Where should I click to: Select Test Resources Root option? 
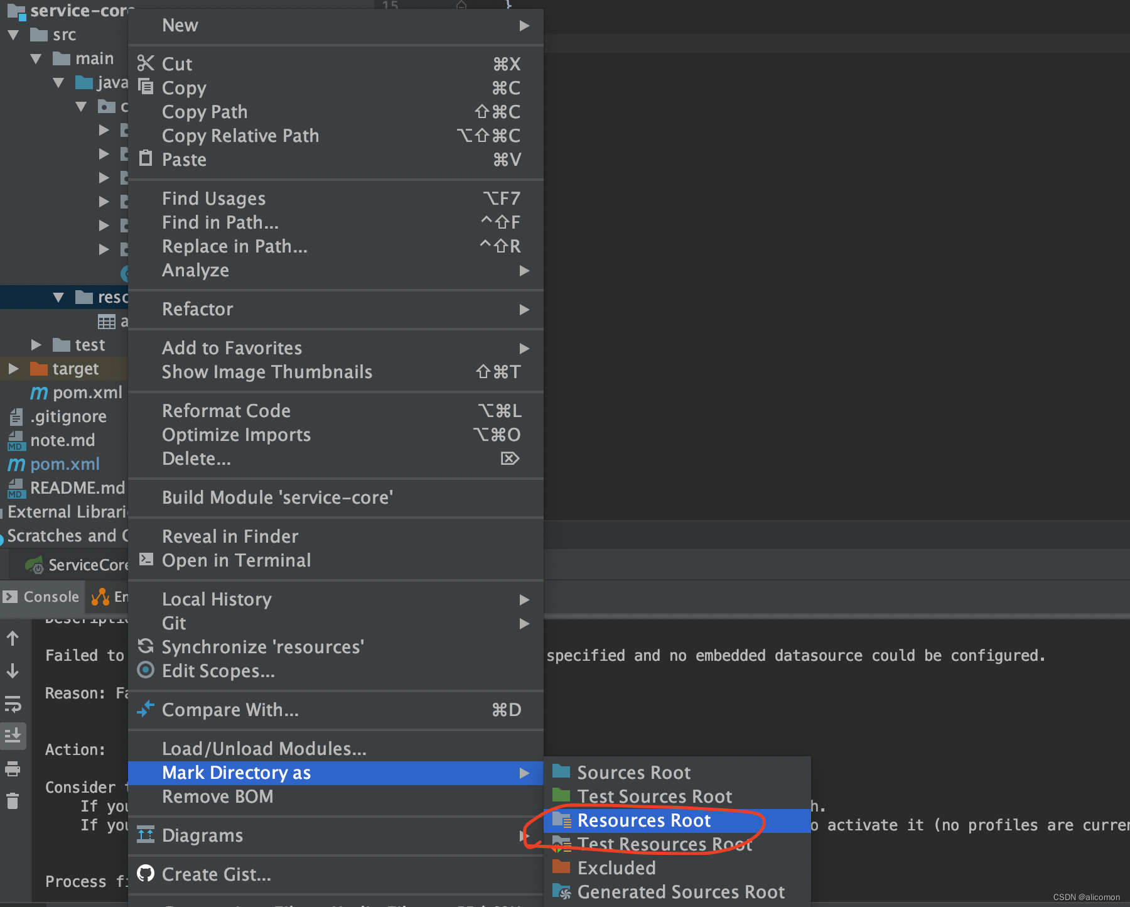pyautogui.click(x=677, y=844)
